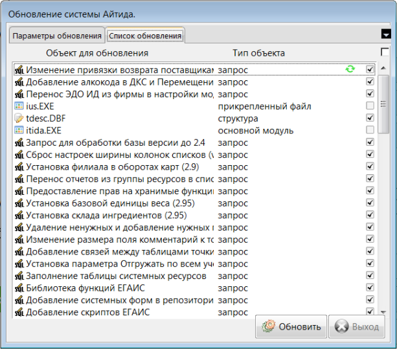The width and height of the screenshot is (397, 349).
Task: Uncheck 'Сброс настроек ширины колонок' checkbox
Action: [x=370, y=154]
